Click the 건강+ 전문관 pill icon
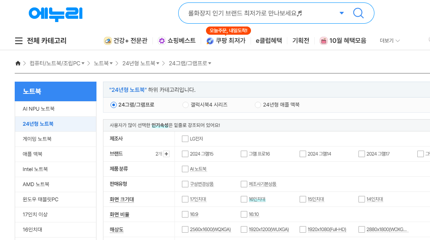The width and height of the screenshot is (430, 240). point(107,41)
